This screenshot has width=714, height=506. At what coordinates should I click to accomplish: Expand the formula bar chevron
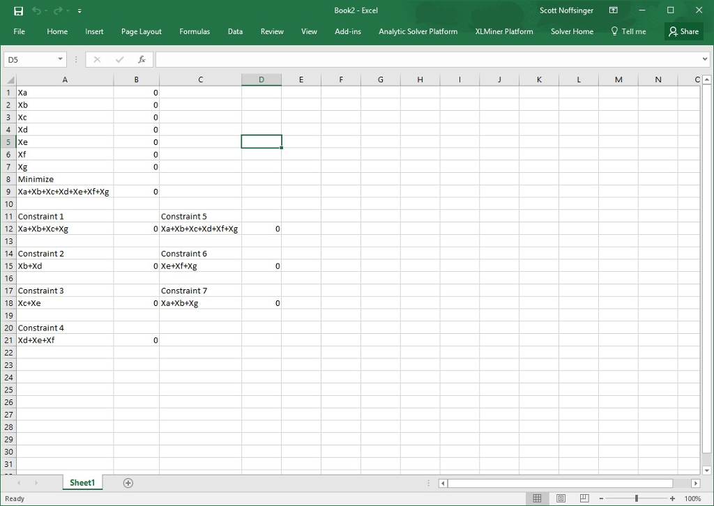point(706,60)
